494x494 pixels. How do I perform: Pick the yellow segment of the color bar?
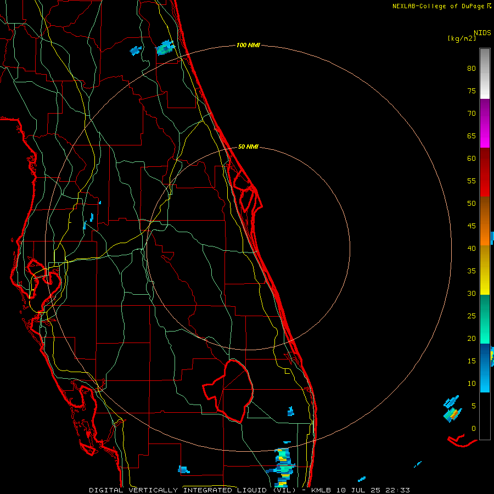coord(485,270)
